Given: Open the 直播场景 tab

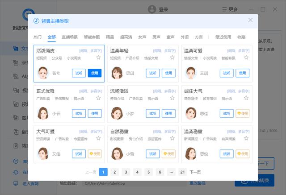Looking at the screenshot, I should tap(70, 37).
